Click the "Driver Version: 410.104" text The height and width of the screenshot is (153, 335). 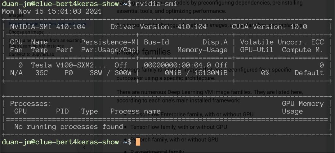coord(159,27)
